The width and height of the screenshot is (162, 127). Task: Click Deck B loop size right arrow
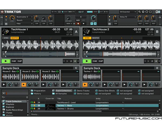(x=159, y=61)
